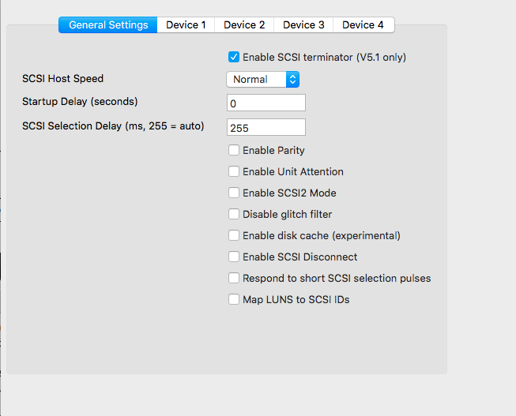The width and height of the screenshot is (516, 416).
Task: Click the Enable SCSI terminator label text
Action: click(x=324, y=57)
